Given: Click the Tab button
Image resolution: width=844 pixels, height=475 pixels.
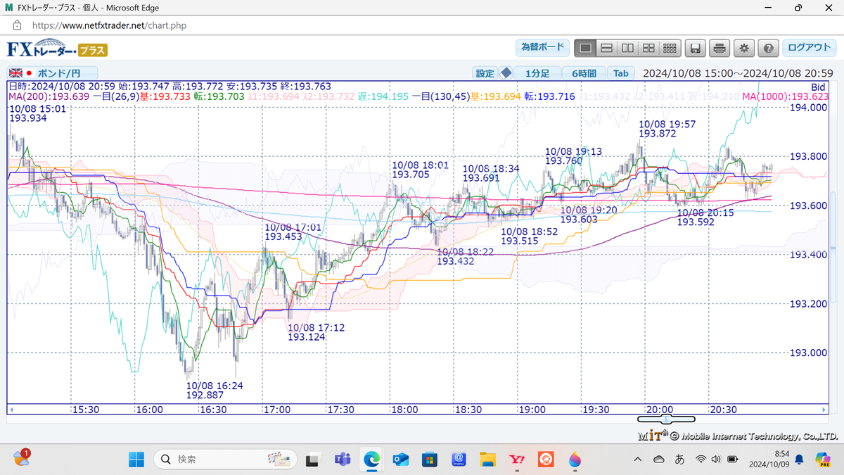Looking at the screenshot, I should tap(620, 73).
